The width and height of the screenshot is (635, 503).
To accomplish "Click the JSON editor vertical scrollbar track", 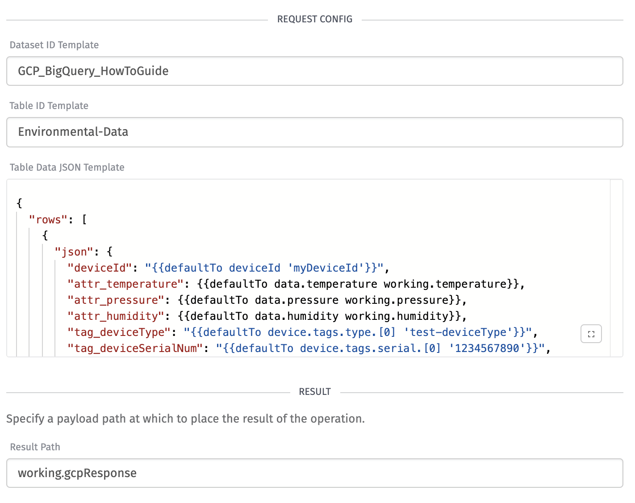I will coord(616,268).
